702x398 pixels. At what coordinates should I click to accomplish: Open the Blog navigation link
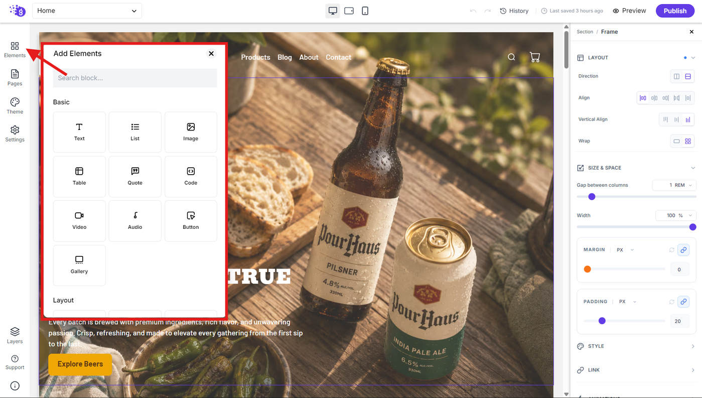[285, 57]
